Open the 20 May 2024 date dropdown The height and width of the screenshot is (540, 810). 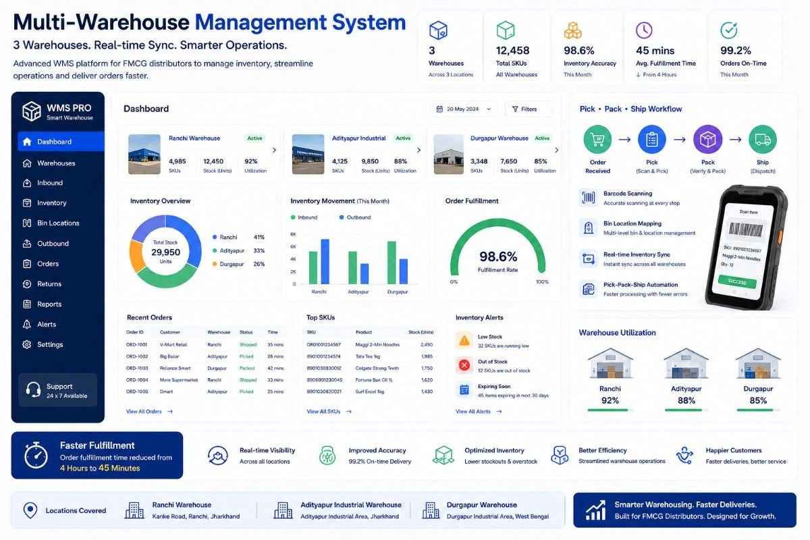point(464,109)
